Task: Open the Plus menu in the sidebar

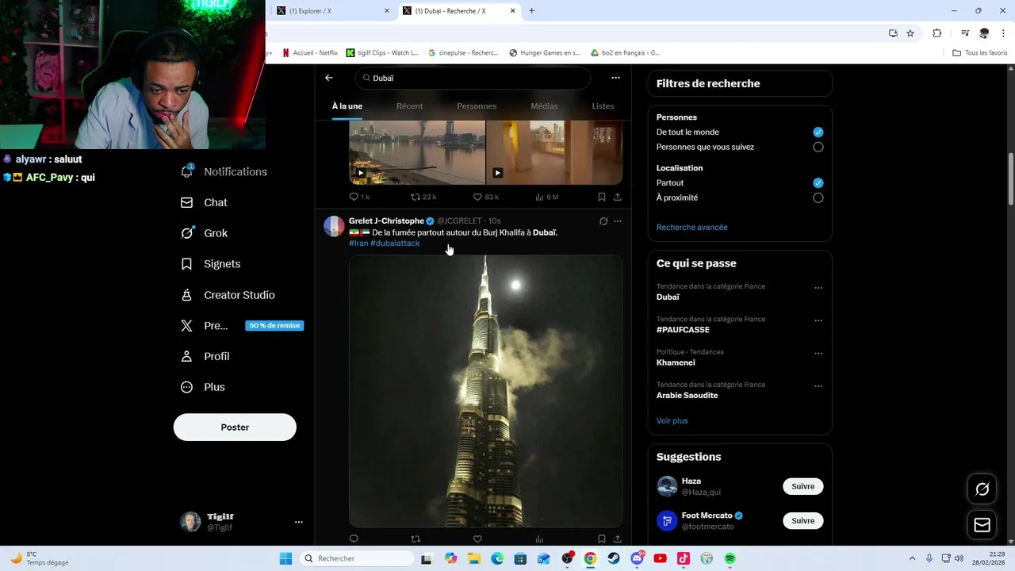Action: (203, 387)
